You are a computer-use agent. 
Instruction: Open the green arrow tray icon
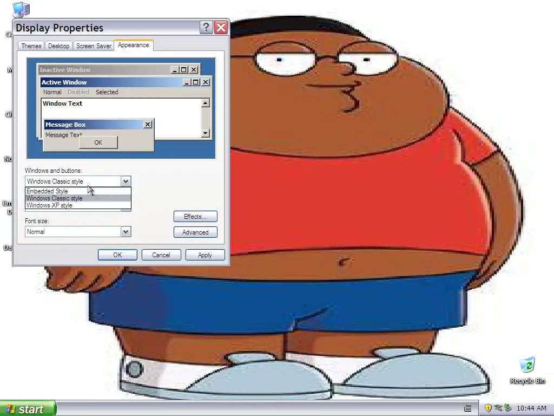507,408
